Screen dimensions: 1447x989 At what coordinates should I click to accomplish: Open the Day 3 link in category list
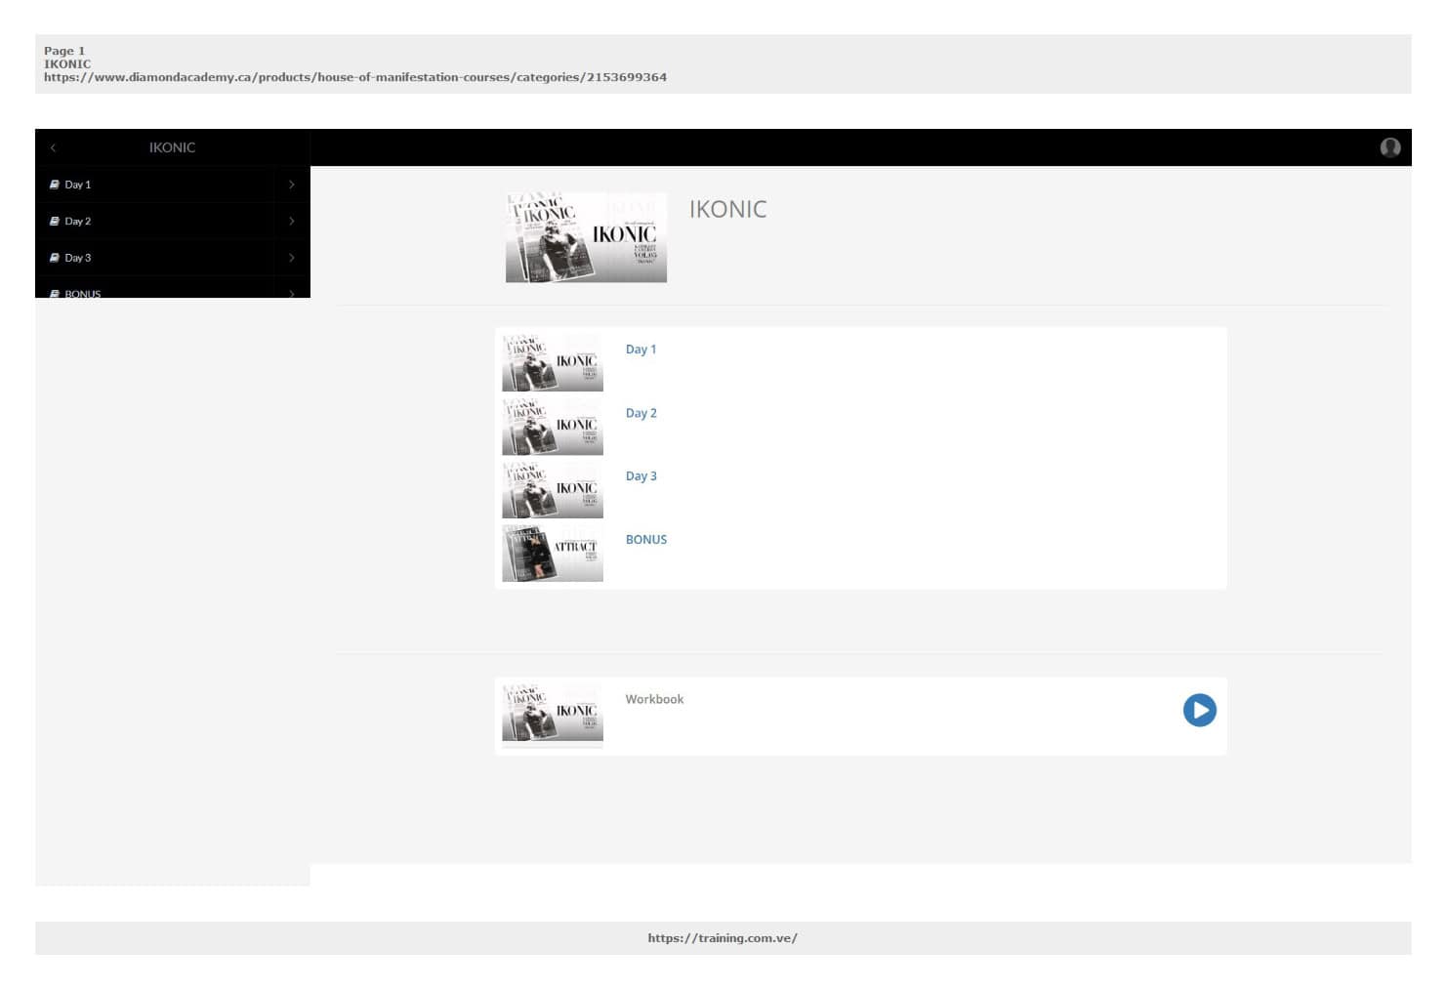pyautogui.click(x=641, y=476)
